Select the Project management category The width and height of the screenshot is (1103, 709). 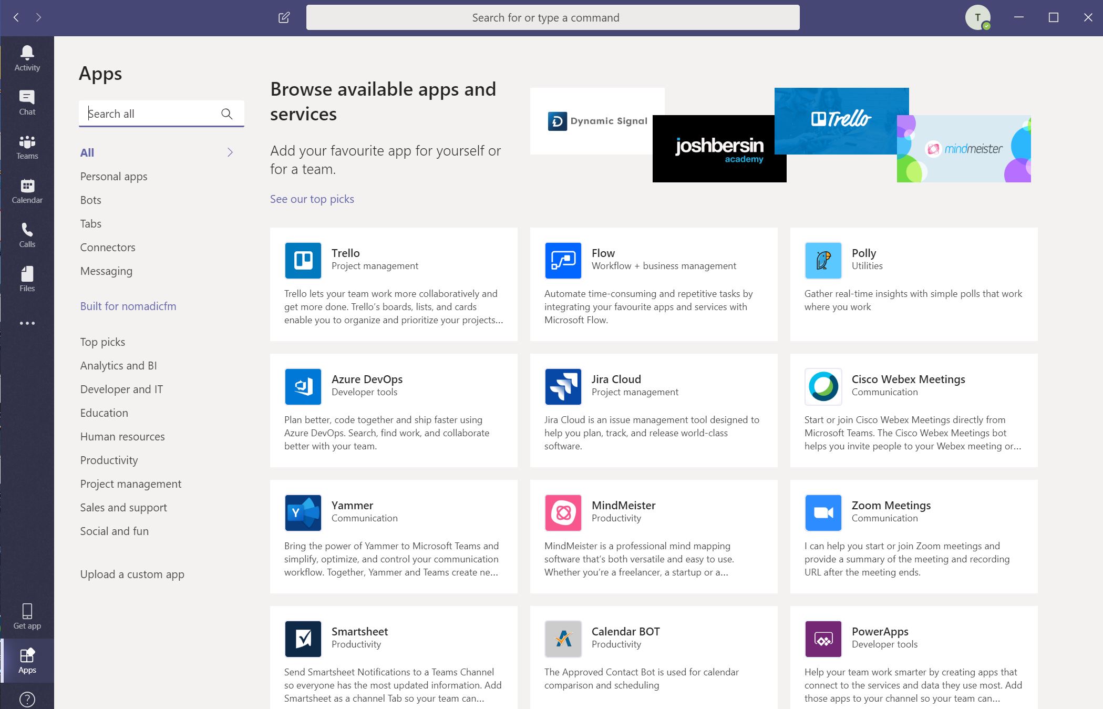[x=130, y=484]
